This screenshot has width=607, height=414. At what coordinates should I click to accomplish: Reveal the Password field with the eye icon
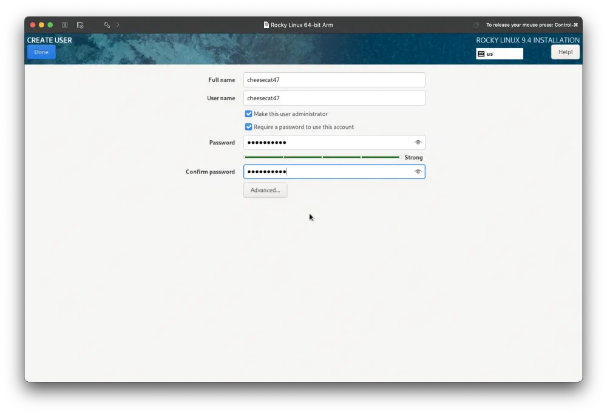(418, 142)
